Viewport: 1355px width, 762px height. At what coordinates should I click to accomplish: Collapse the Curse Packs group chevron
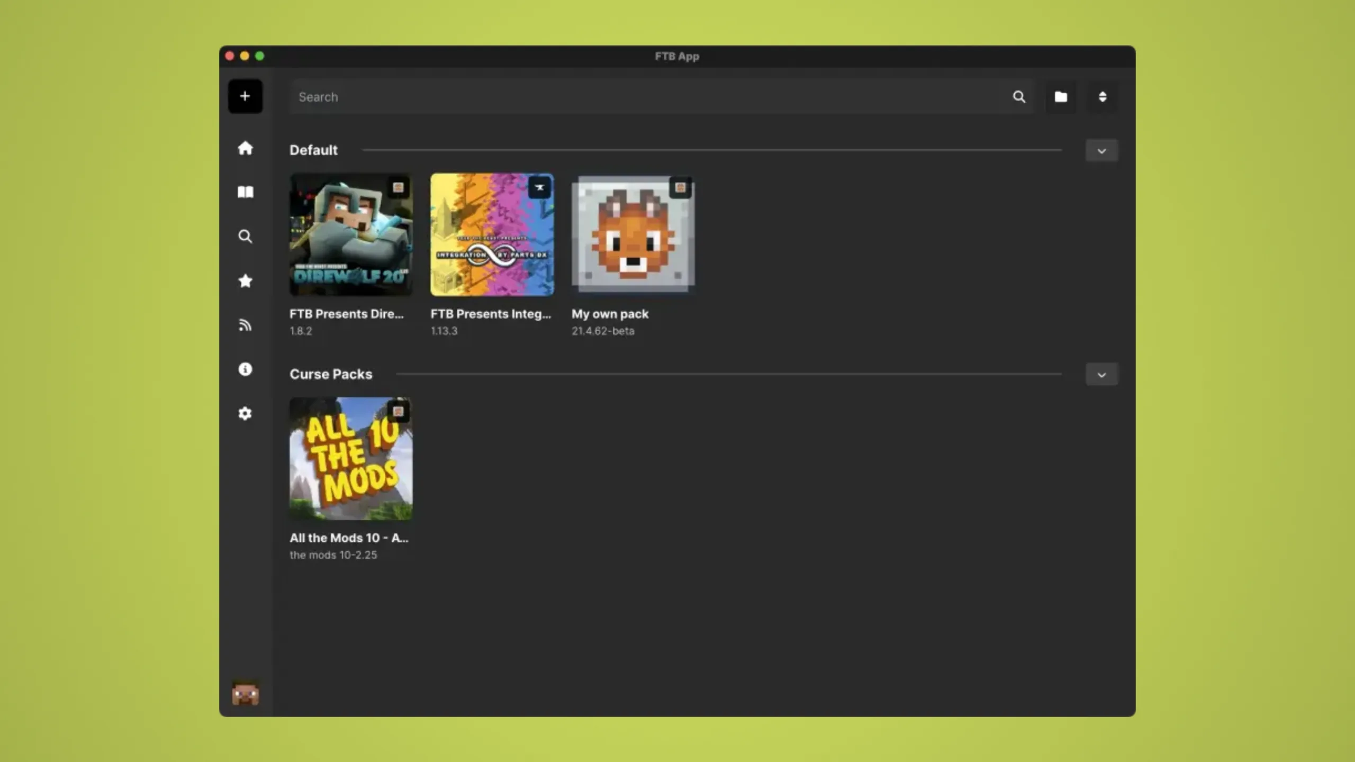(1101, 375)
